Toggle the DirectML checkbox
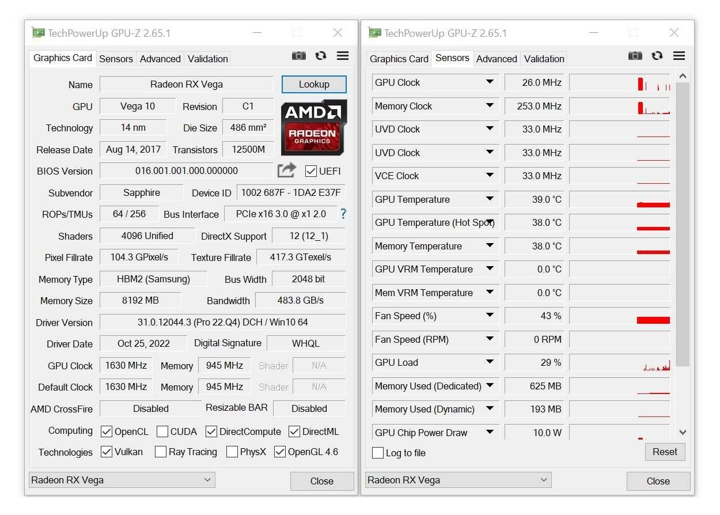The image size is (720, 515). tap(294, 431)
